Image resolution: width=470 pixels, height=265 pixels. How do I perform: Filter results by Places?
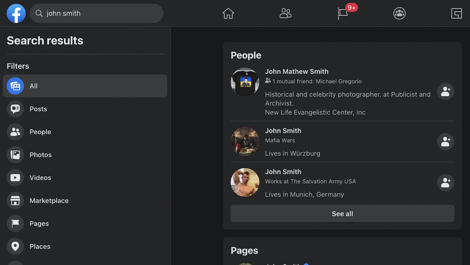tap(40, 247)
